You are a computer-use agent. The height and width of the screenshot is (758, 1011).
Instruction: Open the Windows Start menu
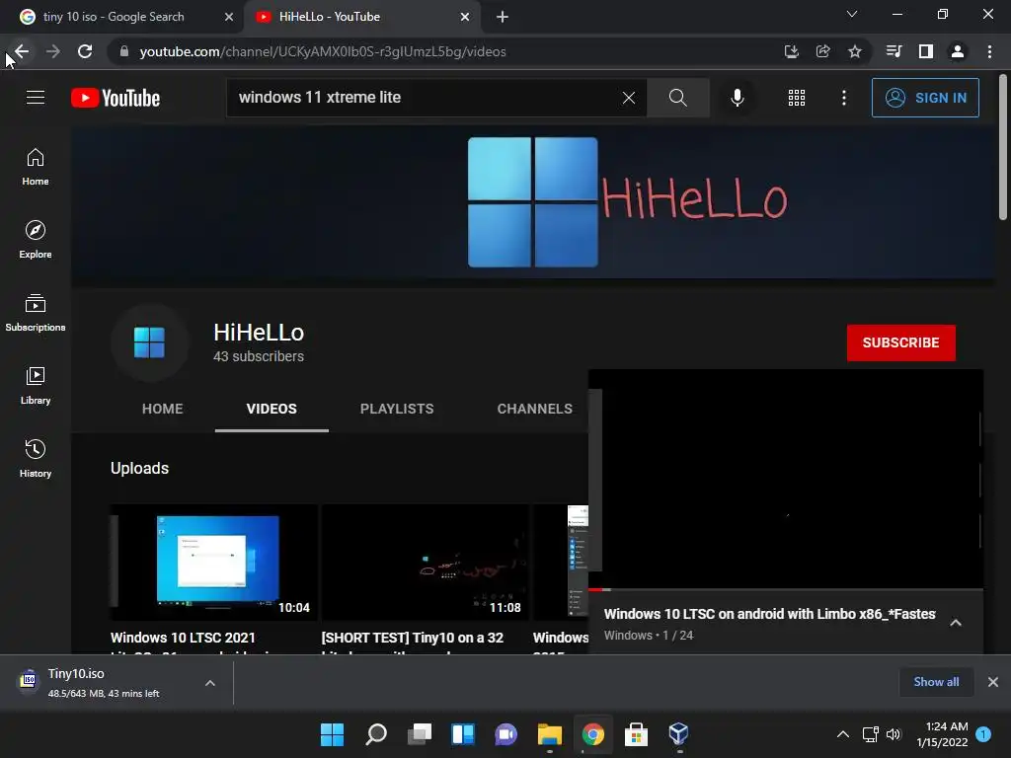pos(332,734)
